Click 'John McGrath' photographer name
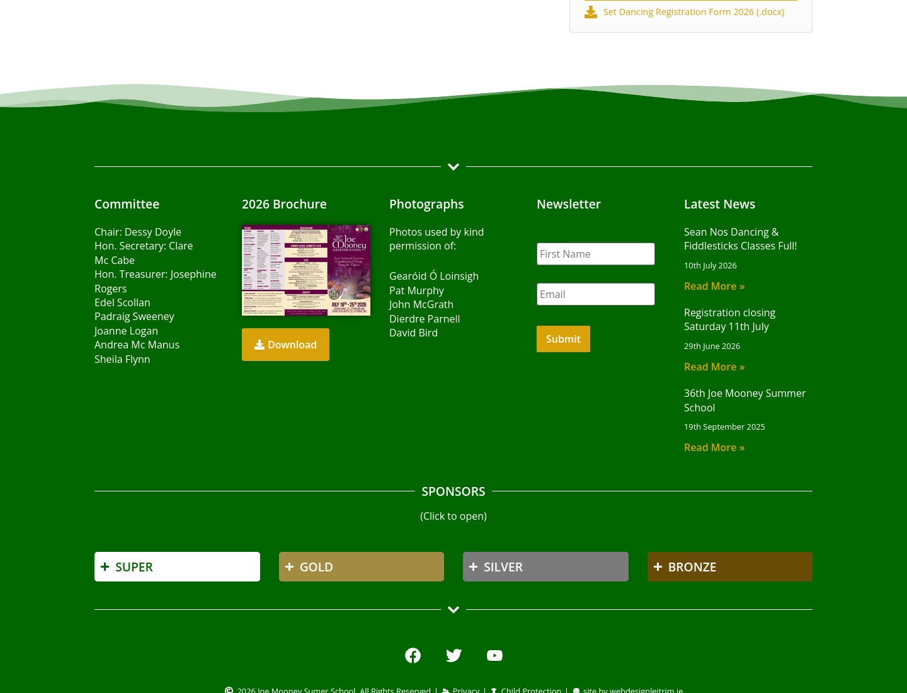907x693 pixels. coord(421,304)
